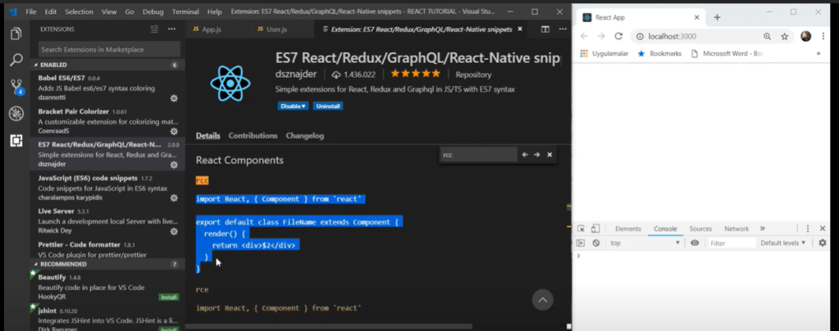Open the Explorer view in activity bar
This screenshot has width=839, height=331.
coord(16,34)
